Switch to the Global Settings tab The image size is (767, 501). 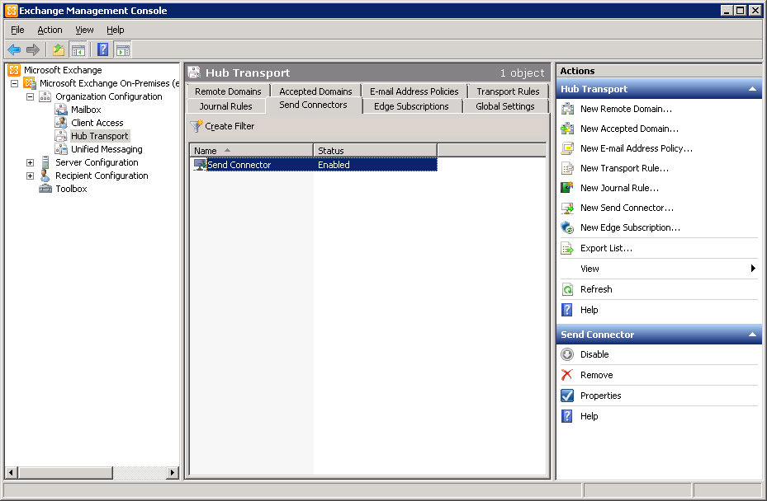click(505, 106)
